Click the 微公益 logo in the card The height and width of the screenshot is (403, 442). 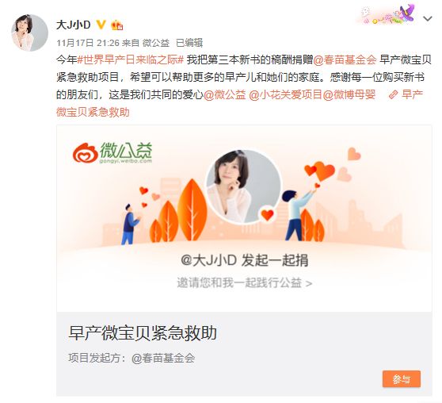[112, 153]
